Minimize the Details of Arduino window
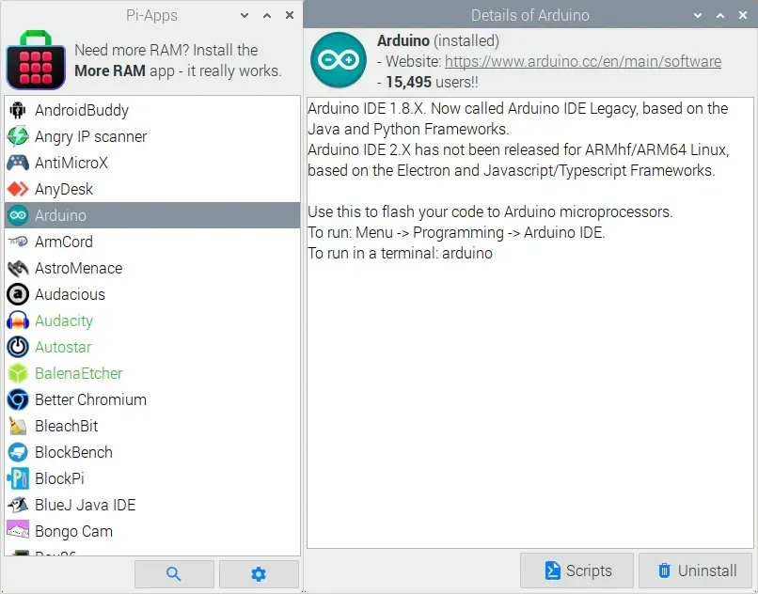Screen dimensions: 758x594 click(698, 15)
